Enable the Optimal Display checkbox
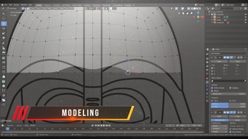 point(230,129)
